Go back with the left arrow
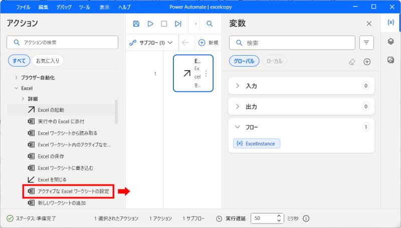 click(x=185, y=43)
